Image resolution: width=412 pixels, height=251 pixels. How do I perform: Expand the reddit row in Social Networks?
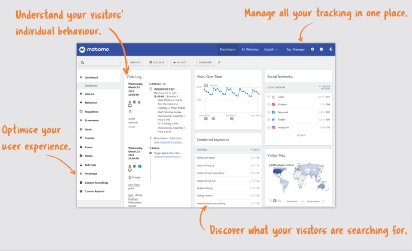point(269,97)
